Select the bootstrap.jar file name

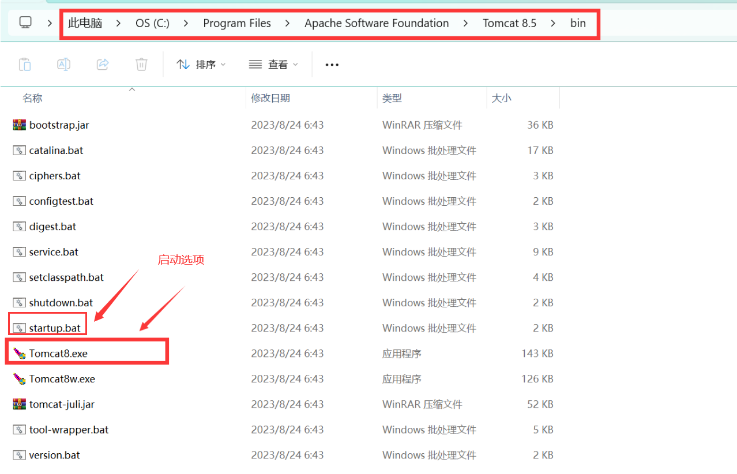tap(59, 125)
